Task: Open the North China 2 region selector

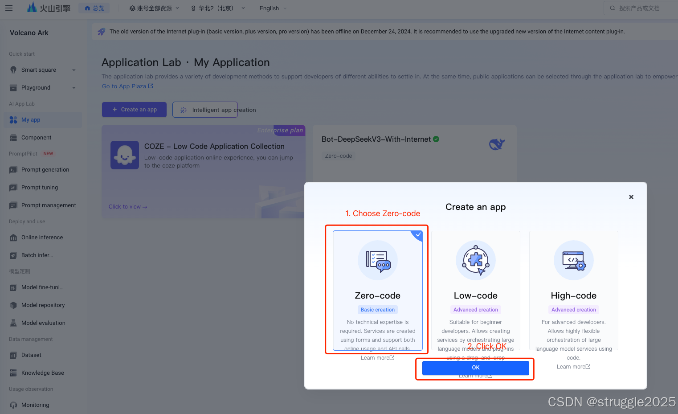Action: tap(218, 8)
